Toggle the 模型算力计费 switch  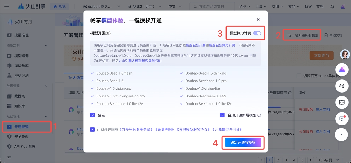(257, 33)
